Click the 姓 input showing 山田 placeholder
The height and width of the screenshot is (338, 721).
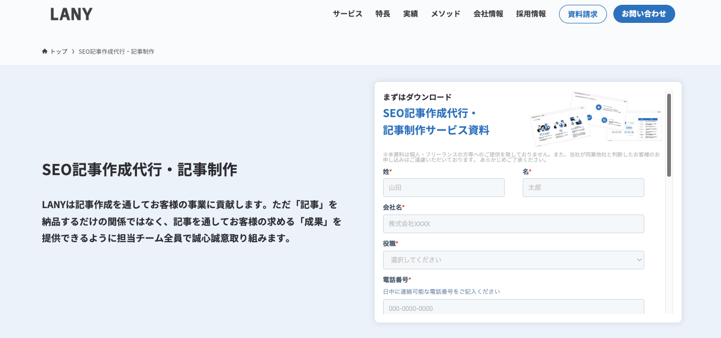click(443, 187)
